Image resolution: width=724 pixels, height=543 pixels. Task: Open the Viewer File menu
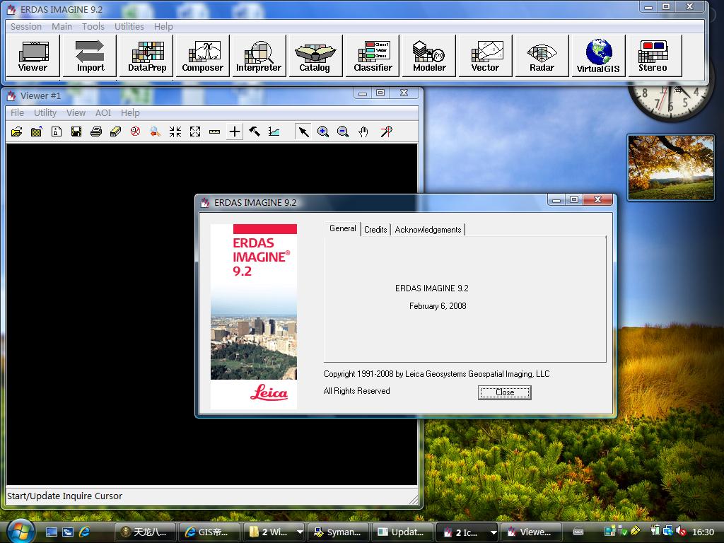click(x=17, y=112)
